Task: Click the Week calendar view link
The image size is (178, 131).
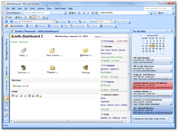Action: [108, 50]
